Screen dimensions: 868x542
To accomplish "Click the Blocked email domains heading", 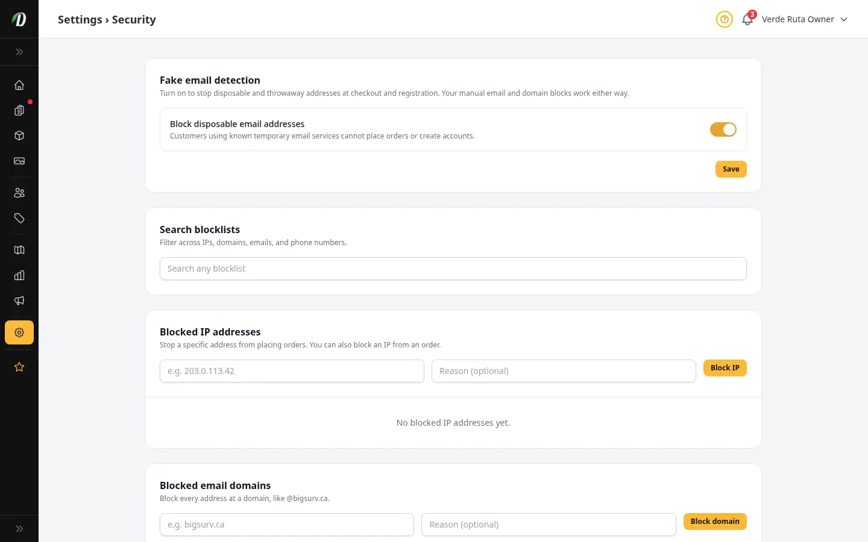I will click(x=215, y=485).
